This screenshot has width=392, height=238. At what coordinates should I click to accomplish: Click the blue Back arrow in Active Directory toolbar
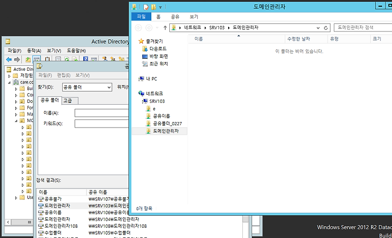(9, 59)
